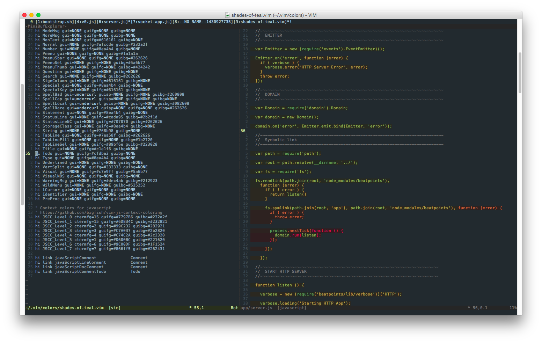Click the 'hi SpellBad gui=undercurl' line

(110, 94)
